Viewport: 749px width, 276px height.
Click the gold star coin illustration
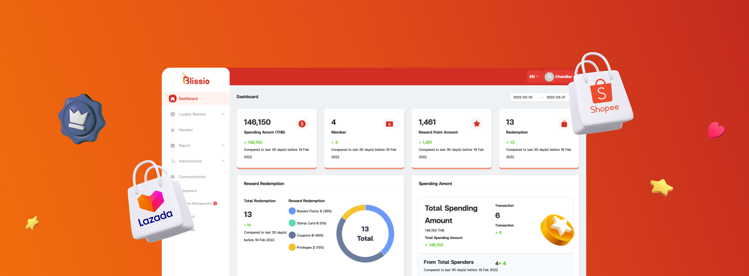557,230
